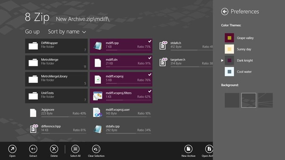The width and height of the screenshot is (285, 160).
Task: Click the DiffWrapper folder name
Action: tap(49, 43)
